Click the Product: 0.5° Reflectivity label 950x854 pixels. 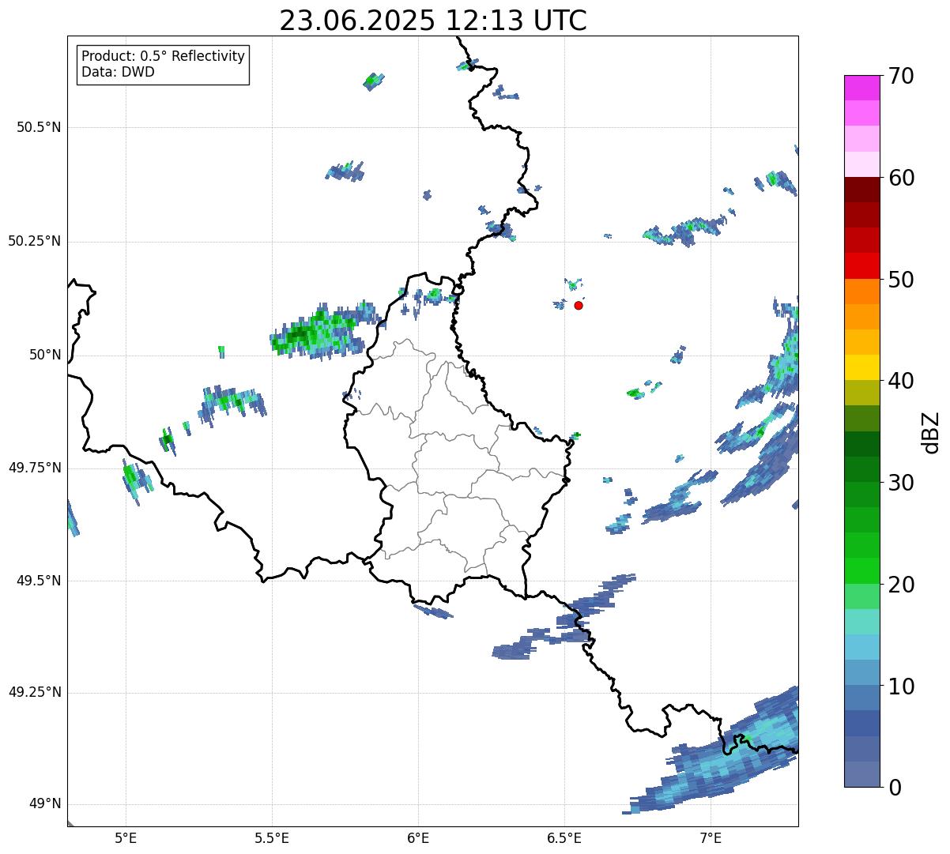click(x=163, y=57)
